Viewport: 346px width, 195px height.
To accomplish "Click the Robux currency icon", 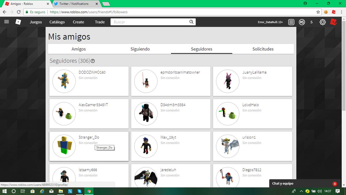I will [302, 22].
